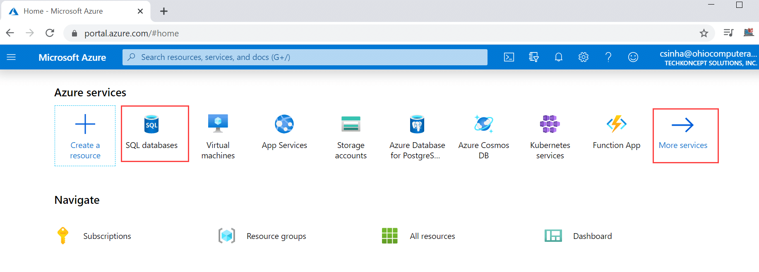Open the Subscriptions link
This screenshot has width=759, height=272.
tap(107, 236)
